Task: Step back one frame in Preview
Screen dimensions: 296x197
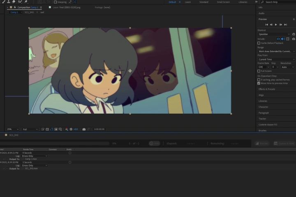Action: click(271, 25)
